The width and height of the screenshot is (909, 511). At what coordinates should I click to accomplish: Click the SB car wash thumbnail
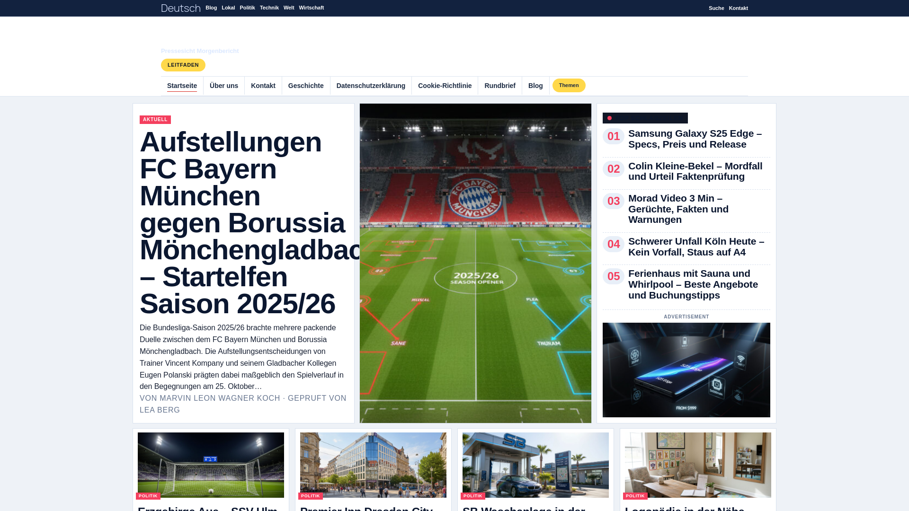pos(535,465)
